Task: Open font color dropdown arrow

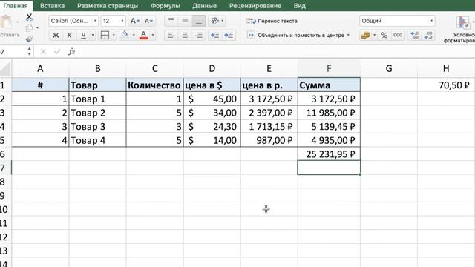Action: [x=153, y=35]
